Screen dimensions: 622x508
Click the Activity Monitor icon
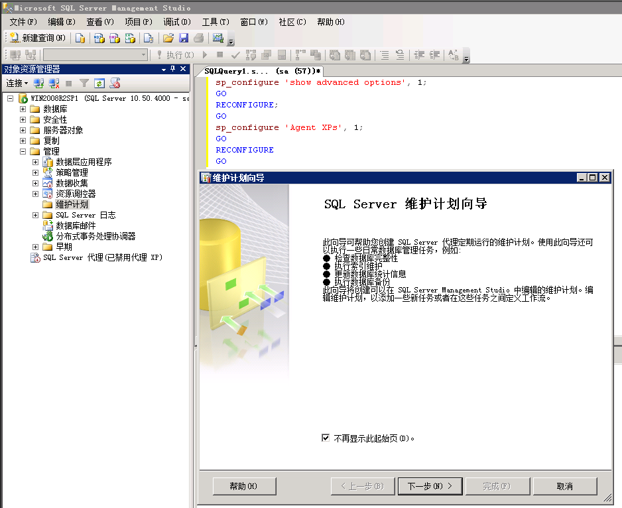point(218,38)
